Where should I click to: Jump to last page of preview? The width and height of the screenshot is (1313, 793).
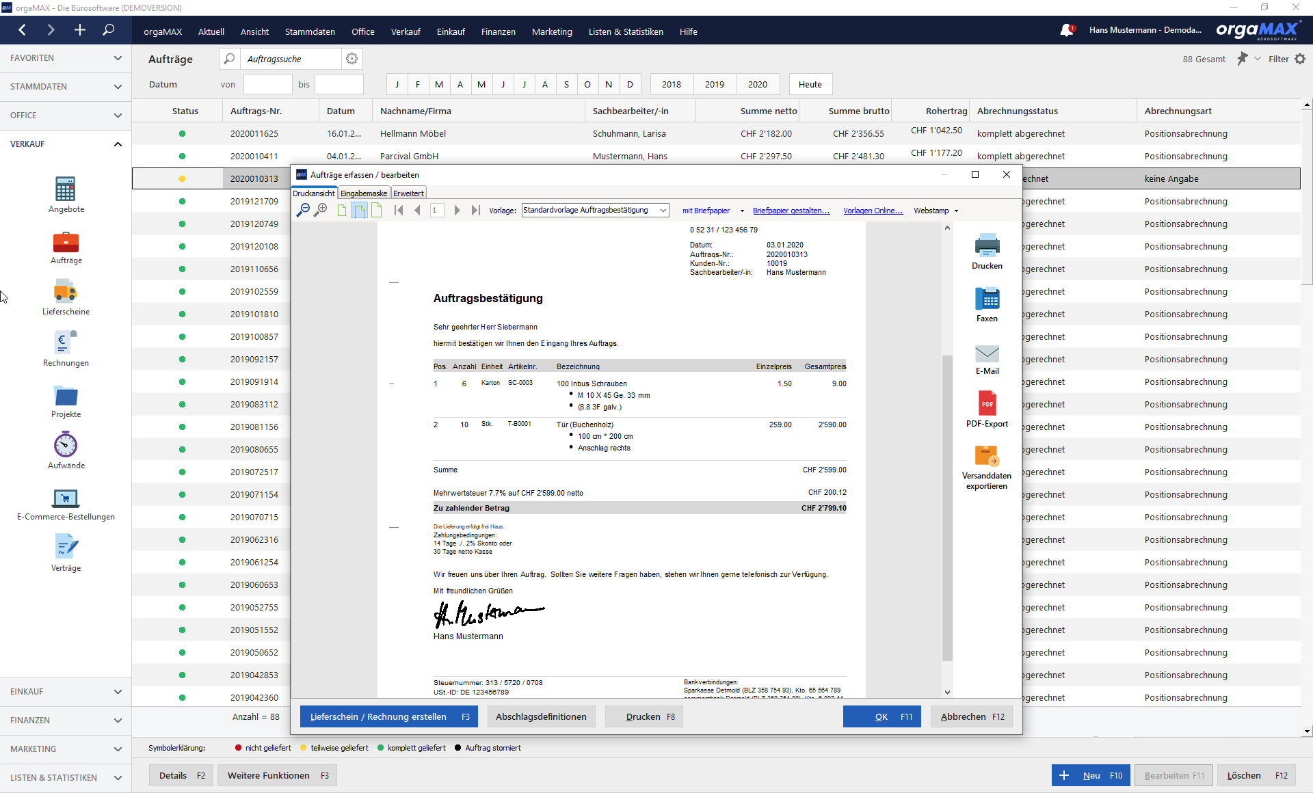point(476,210)
